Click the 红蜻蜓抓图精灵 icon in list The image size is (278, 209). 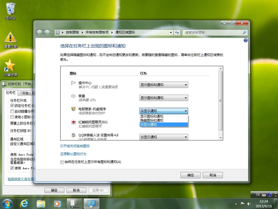[73, 122]
